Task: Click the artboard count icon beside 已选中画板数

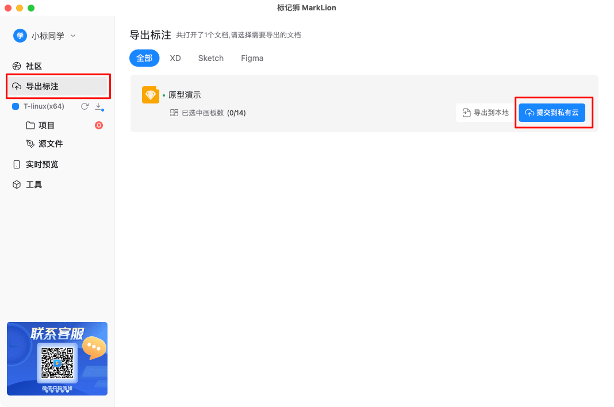Action: (174, 113)
